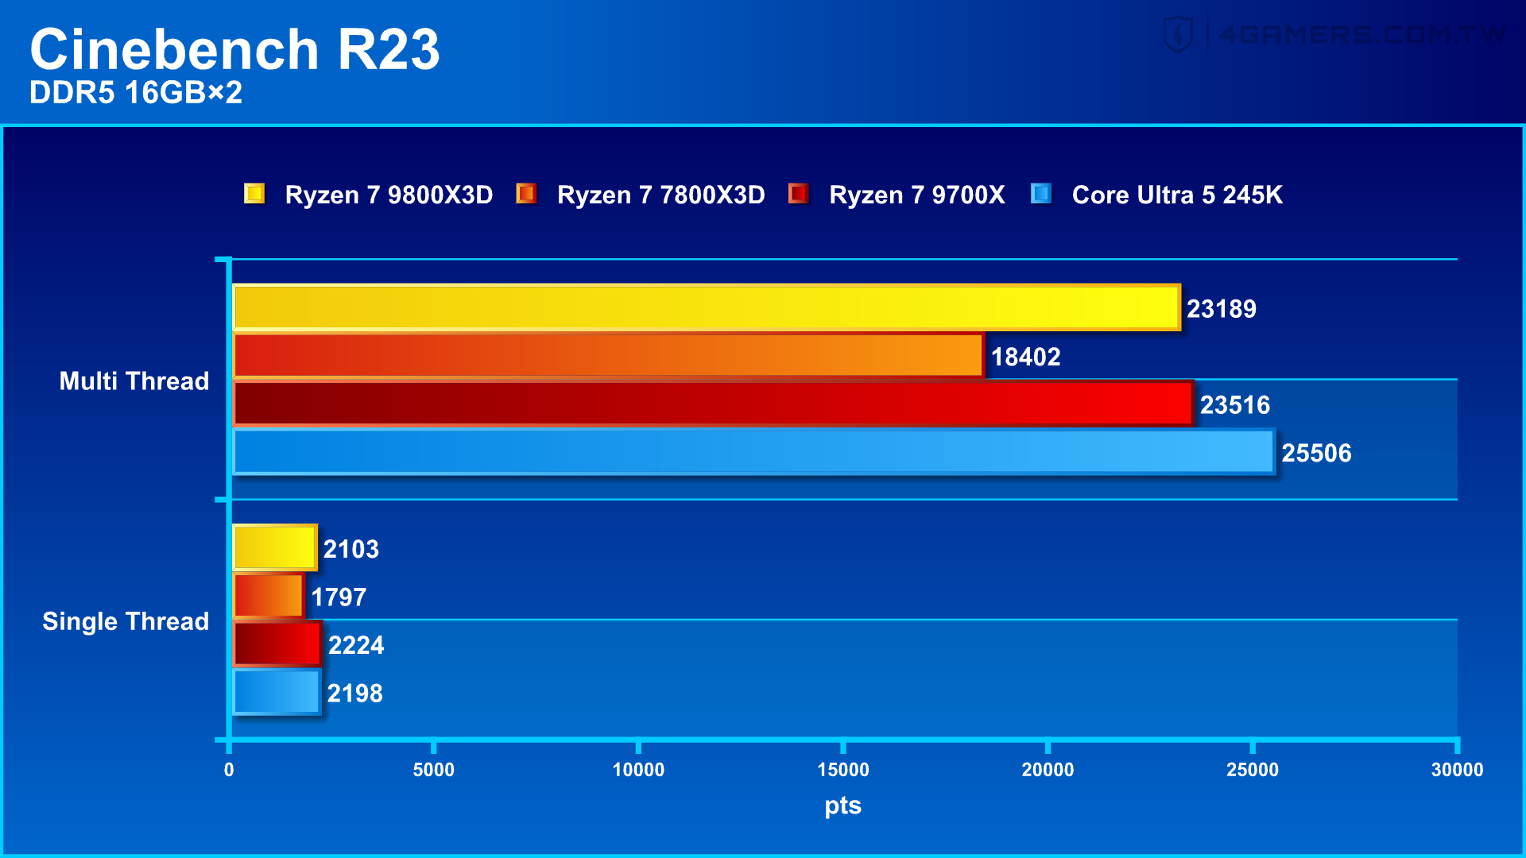The image size is (1526, 858).
Task: Click the value label 18402
Action: coord(1026,357)
